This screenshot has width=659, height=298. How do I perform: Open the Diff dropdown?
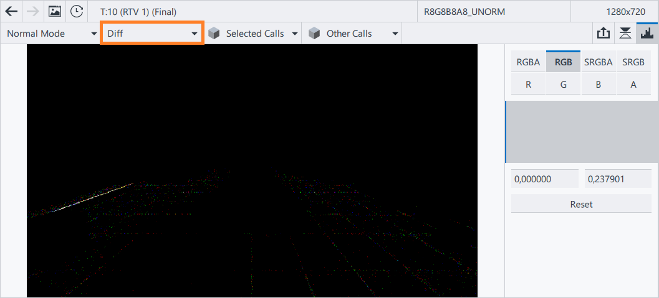tap(152, 34)
